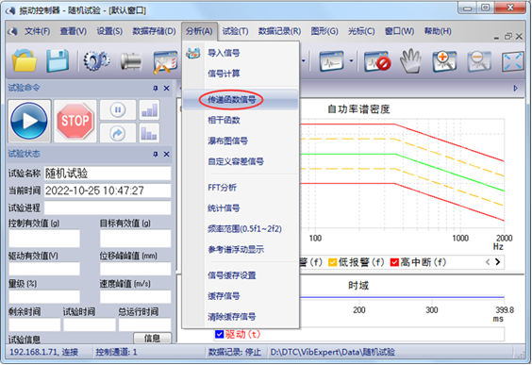Select 参考谱浮动显示 menu entry
Screen dimensions: 532x365
[241, 250]
